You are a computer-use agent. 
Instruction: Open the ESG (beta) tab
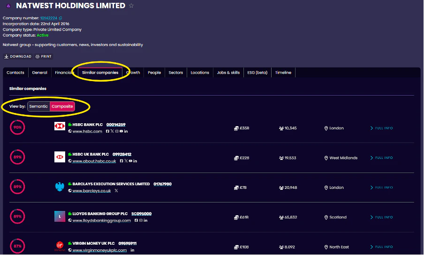coord(257,72)
